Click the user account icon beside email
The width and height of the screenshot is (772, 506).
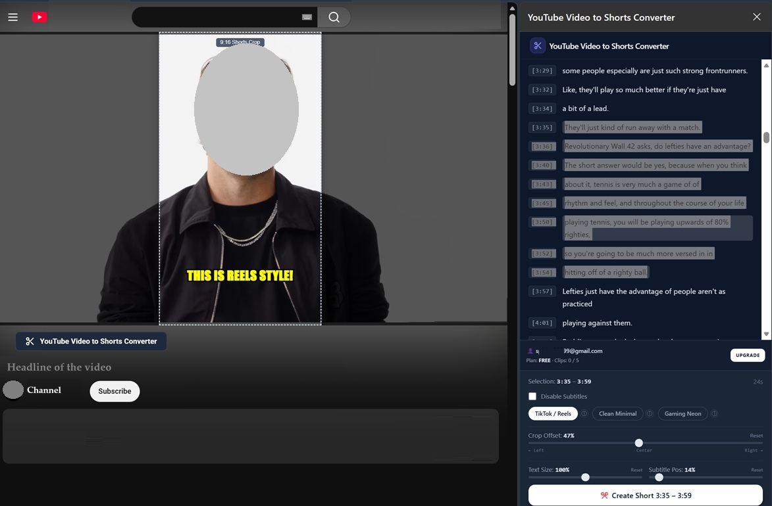(530, 351)
